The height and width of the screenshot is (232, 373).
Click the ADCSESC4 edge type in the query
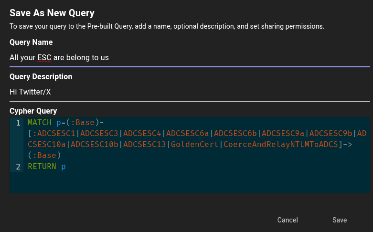[142, 133]
